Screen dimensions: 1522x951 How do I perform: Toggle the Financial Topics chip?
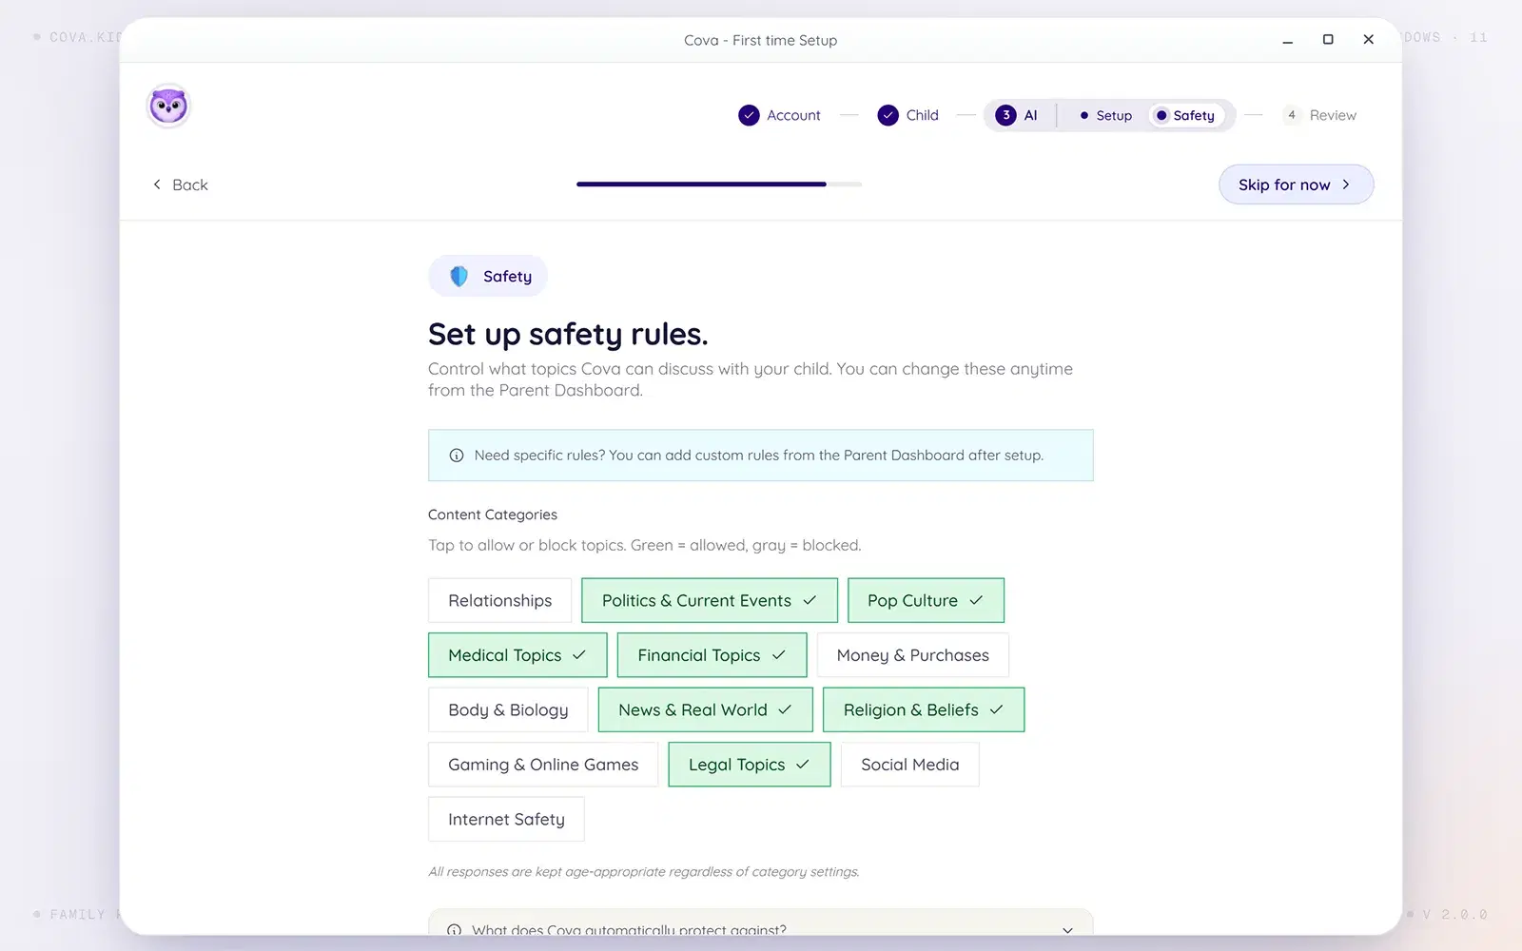pyautogui.click(x=712, y=655)
